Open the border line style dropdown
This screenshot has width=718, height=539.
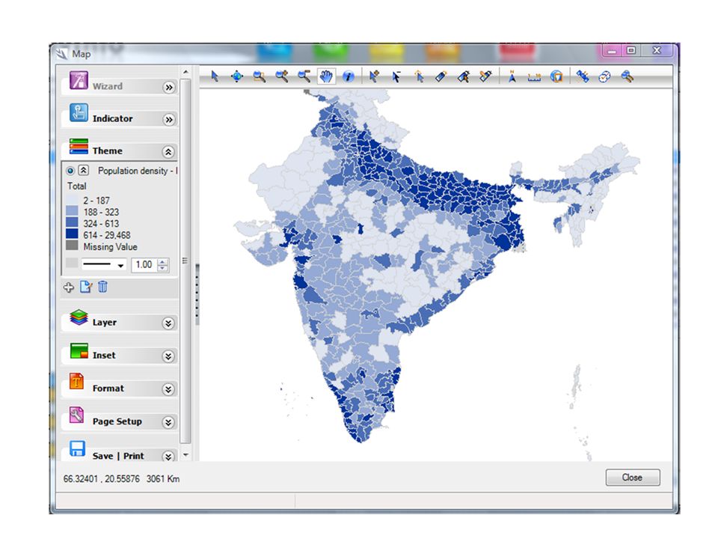pos(121,265)
